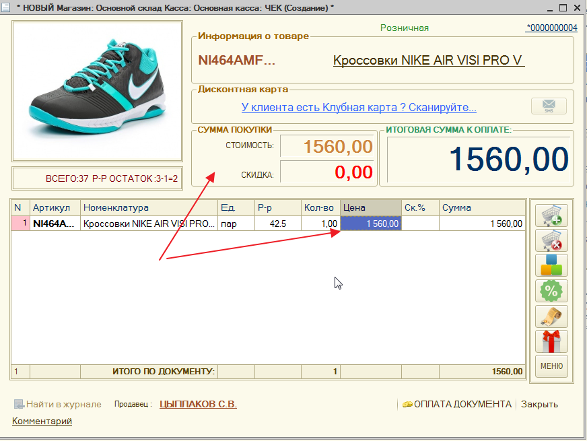Click the Сумма cell 1 560,00
The height and width of the screenshot is (441, 587).
coord(482,224)
